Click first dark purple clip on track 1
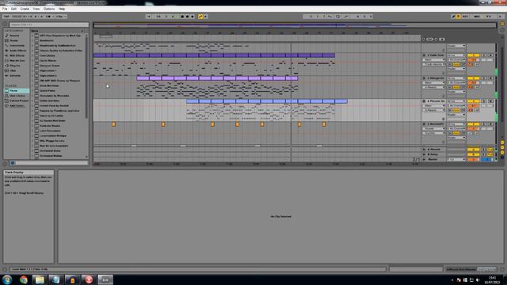Image resolution: width=507 pixels, height=285 pixels. click(100, 55)
